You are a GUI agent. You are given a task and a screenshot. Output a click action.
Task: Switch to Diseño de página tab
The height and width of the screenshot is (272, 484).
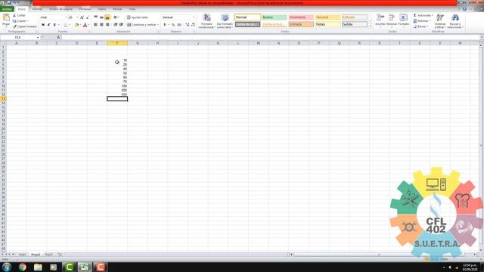coord(60,9)
